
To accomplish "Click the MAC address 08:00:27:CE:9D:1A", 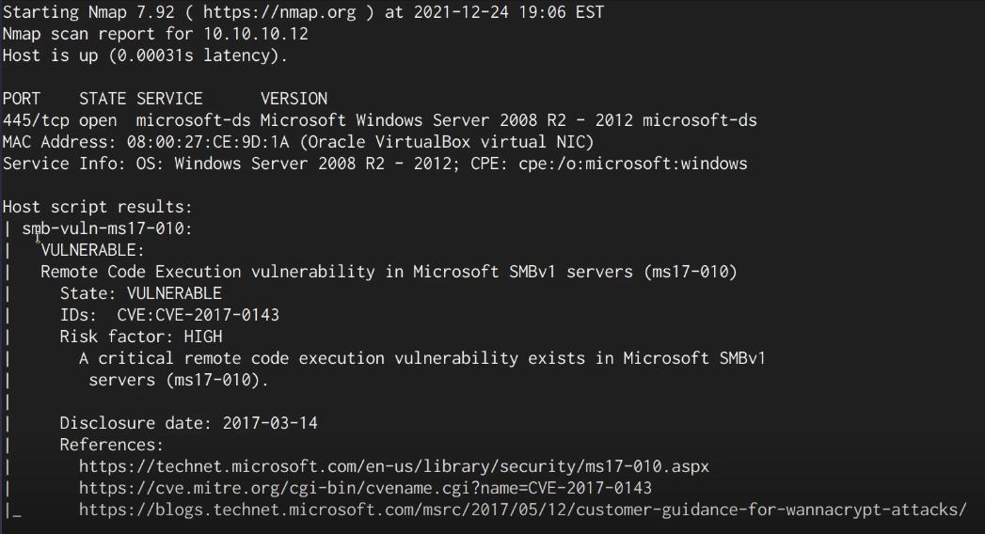I will 201,142.
